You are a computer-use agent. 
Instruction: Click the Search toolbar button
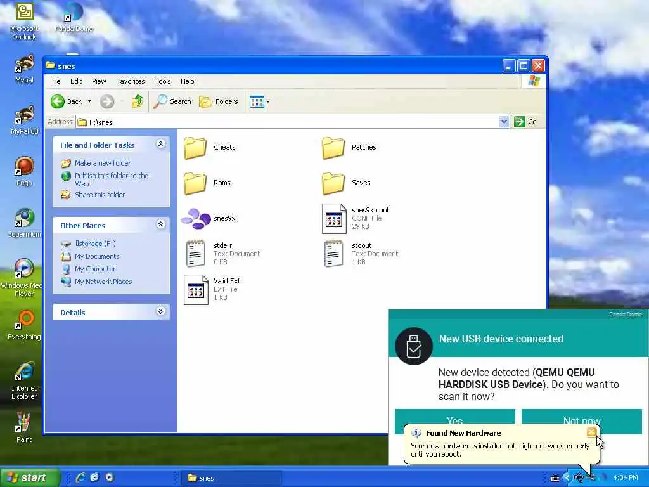point(172,101)
